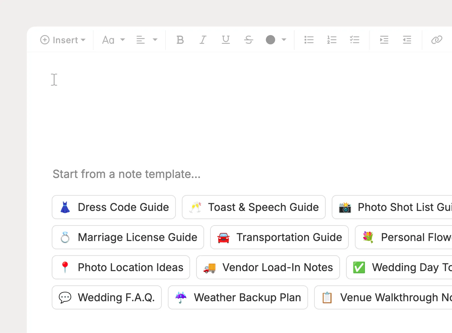Toggle bold formatting
The width and height of the screenshot is (452, 333).
[x=180, y=40]
